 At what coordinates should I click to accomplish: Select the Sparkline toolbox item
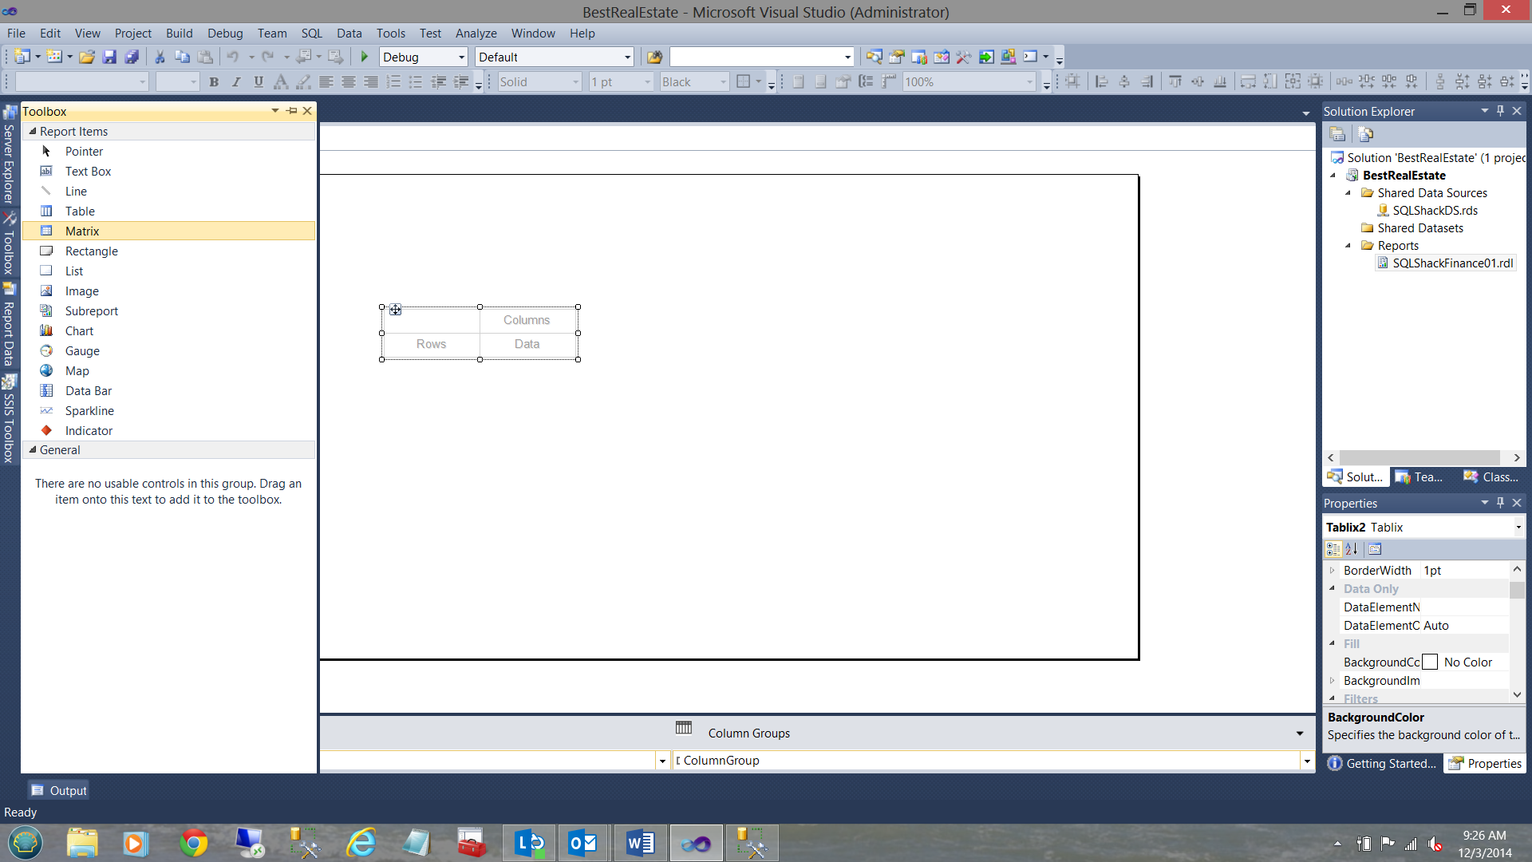point(89,410)
